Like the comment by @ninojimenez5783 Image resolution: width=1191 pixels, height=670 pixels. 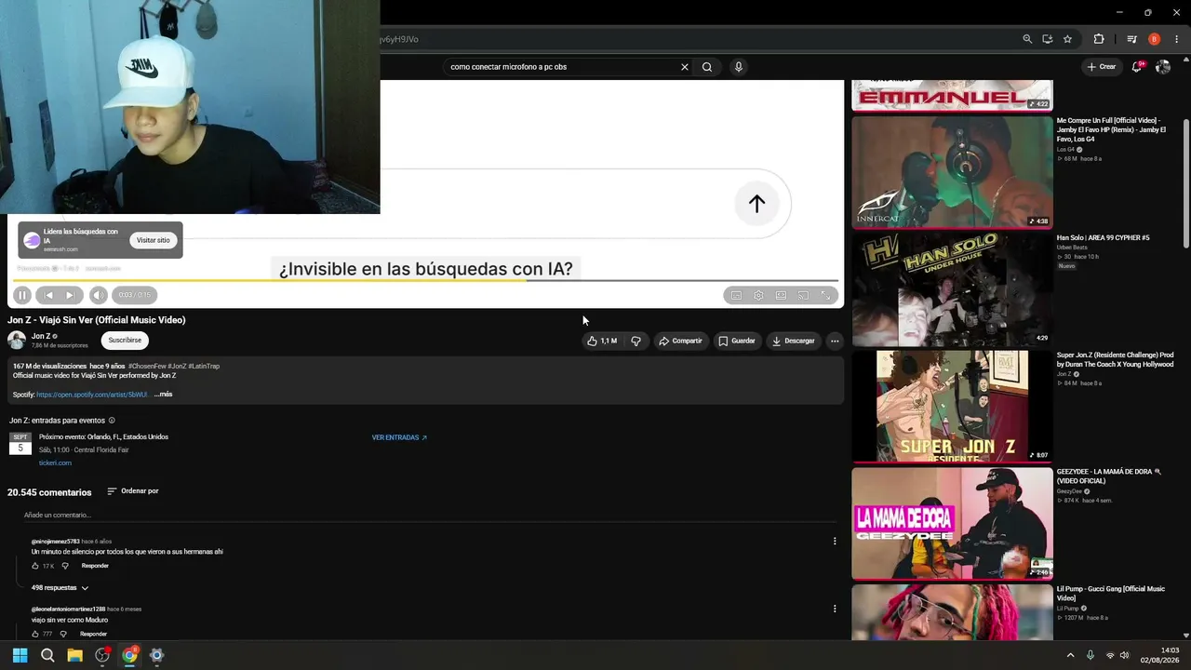click(x=35, y=566)
